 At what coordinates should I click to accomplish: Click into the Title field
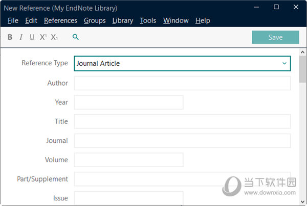pyautogui.click(x=182, y=121)
